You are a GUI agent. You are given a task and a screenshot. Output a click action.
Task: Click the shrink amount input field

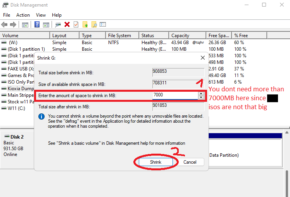174,95
